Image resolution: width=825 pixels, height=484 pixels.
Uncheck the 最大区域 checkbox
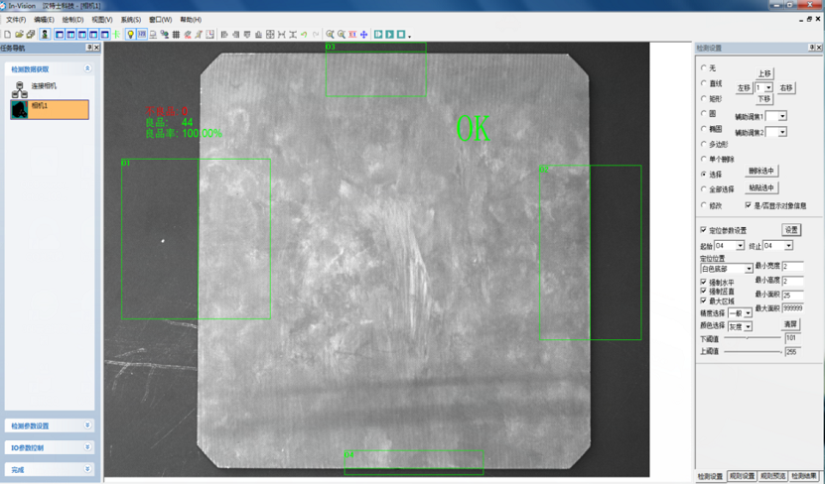(704, 302)
